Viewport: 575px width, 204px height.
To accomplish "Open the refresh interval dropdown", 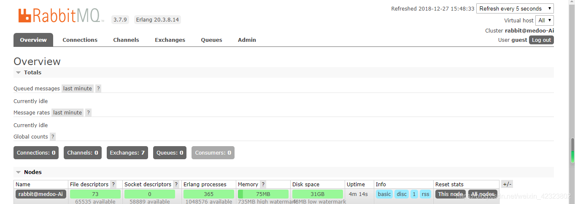I will coord(515,8).
